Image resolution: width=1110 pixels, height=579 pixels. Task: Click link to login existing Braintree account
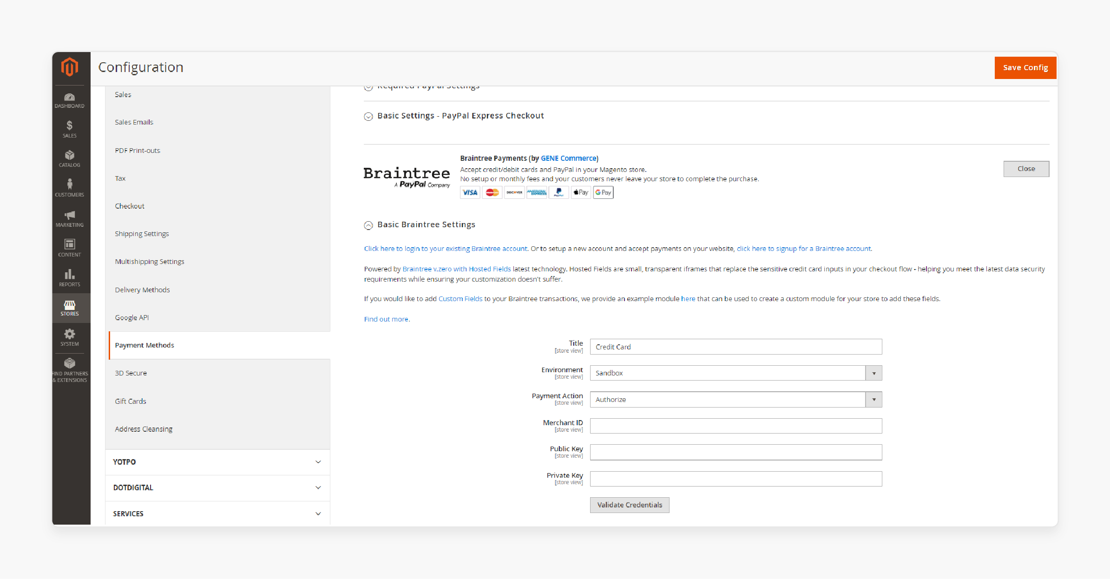click(446, 249)
